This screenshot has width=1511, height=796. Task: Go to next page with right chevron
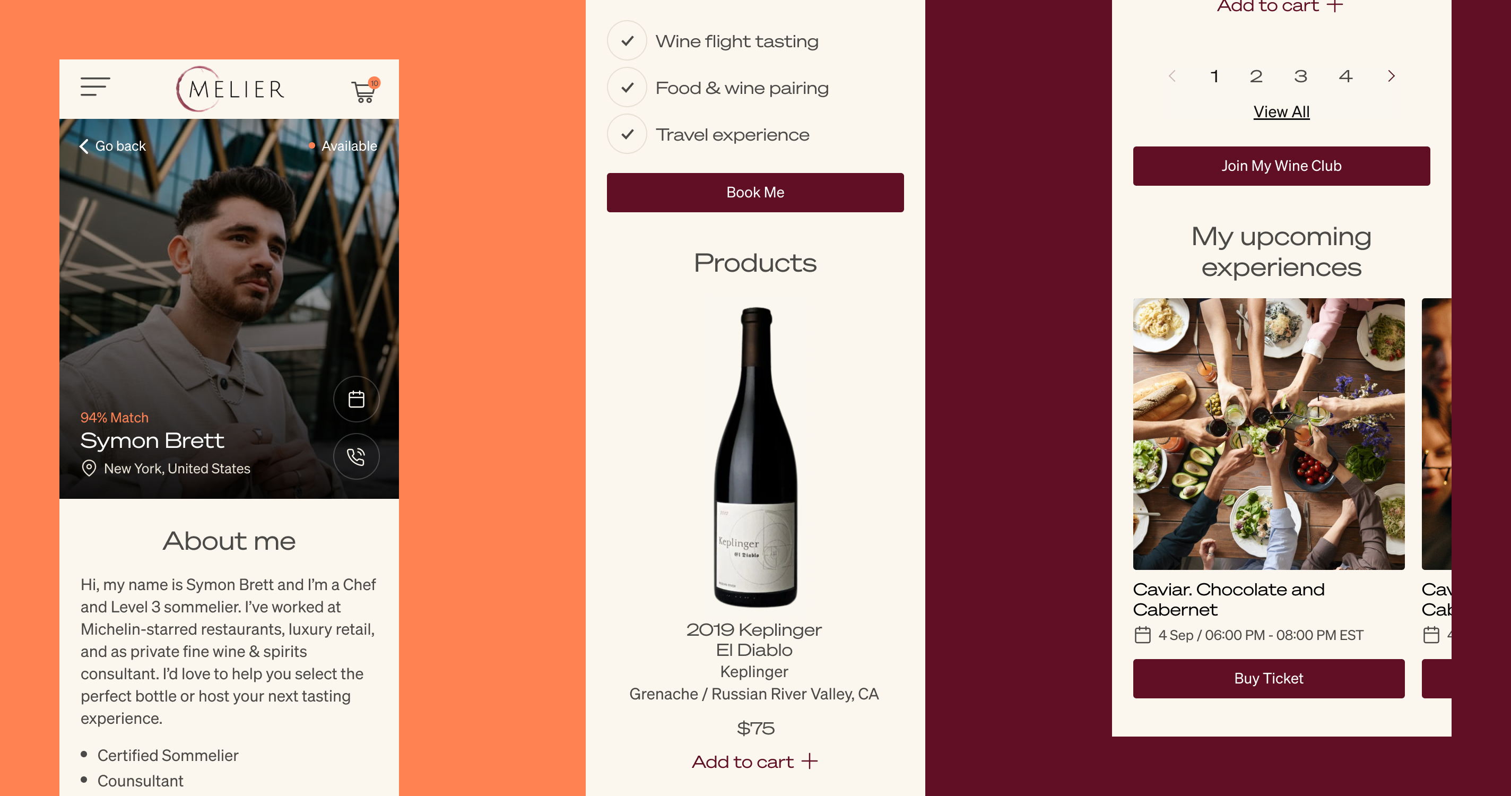click(x=1391, y=76)
